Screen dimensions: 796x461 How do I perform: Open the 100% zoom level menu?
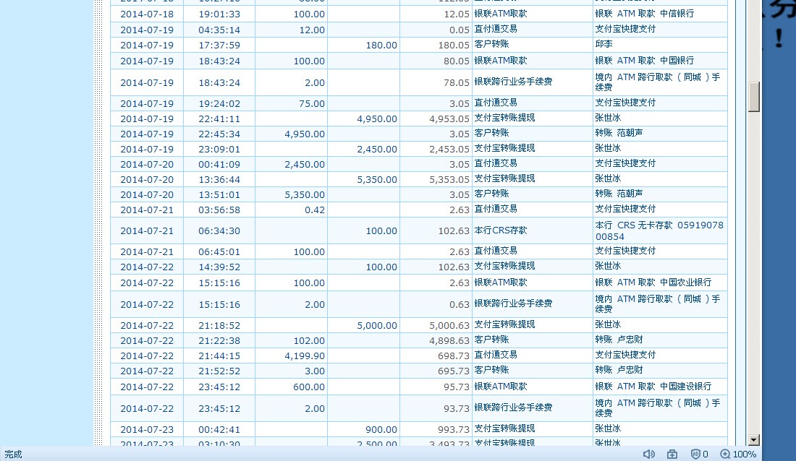pos(744,454)
